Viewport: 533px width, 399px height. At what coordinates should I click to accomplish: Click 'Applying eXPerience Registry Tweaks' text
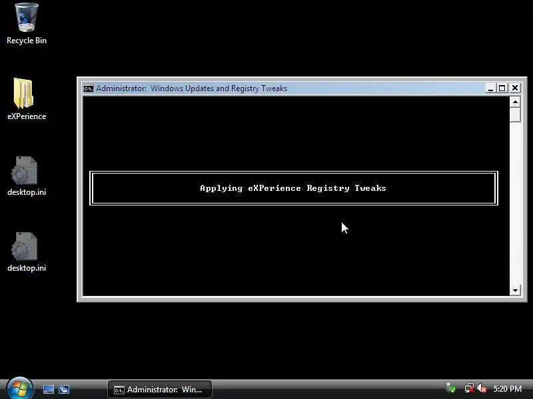pyautogui.click(x=293, y=188)
